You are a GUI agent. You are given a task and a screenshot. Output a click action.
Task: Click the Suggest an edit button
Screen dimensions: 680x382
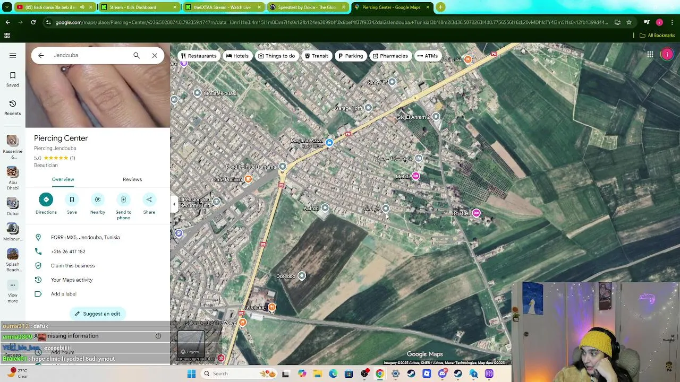(97, 314)
